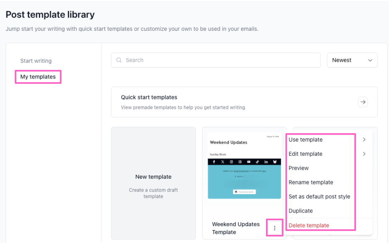Select Rename template menu option

click(311, 182)
